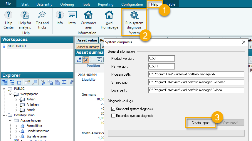Click the Create report button
The width and height of the screenshot is (252, 141).
(x=201, y=122)
